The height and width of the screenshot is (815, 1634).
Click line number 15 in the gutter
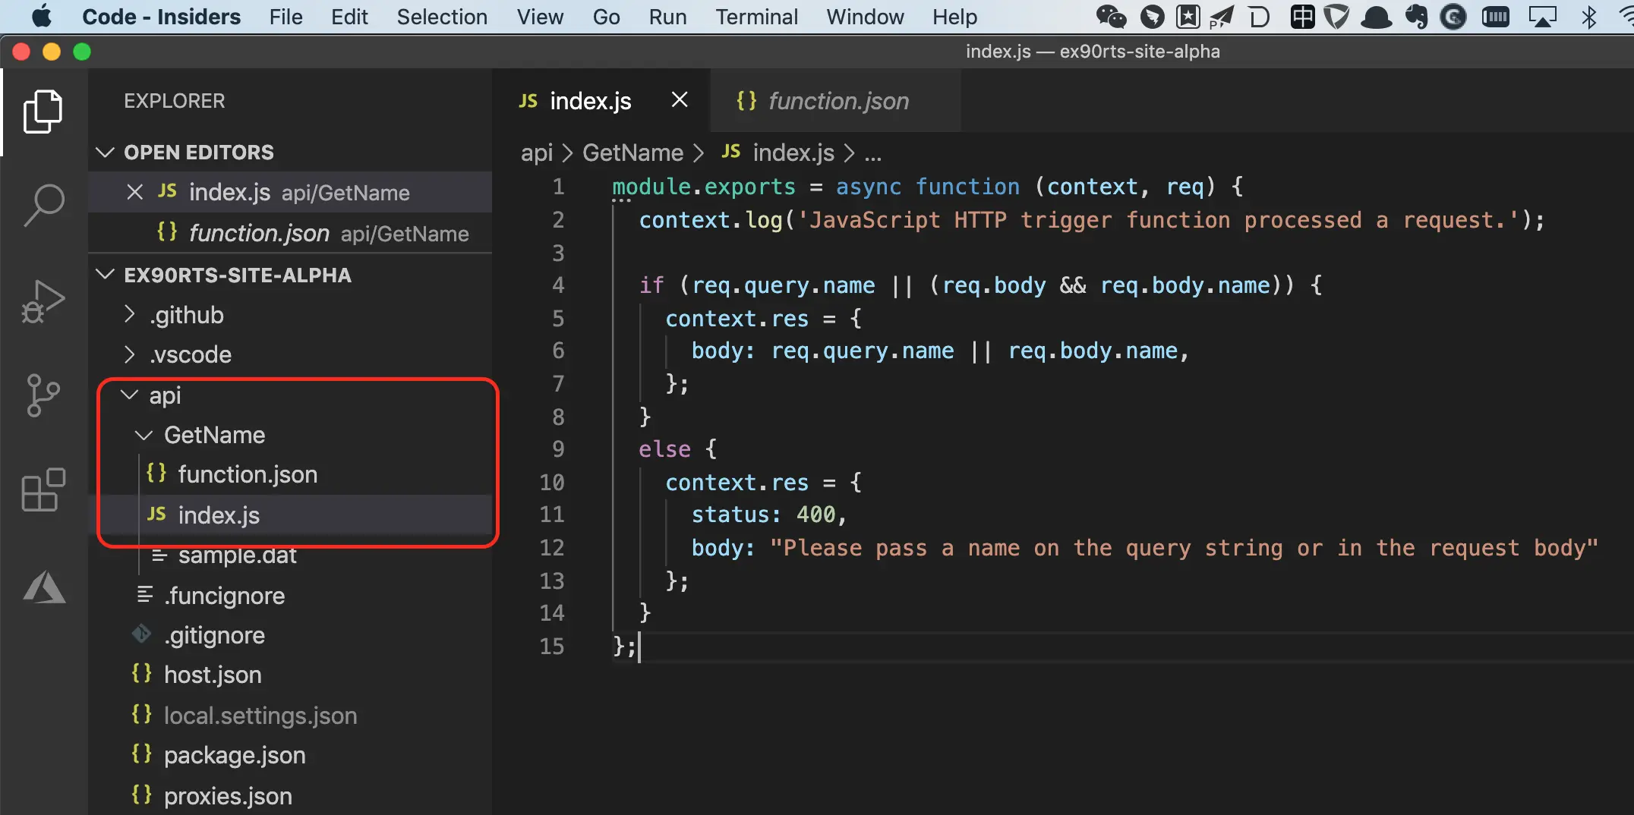pos(552,647)
